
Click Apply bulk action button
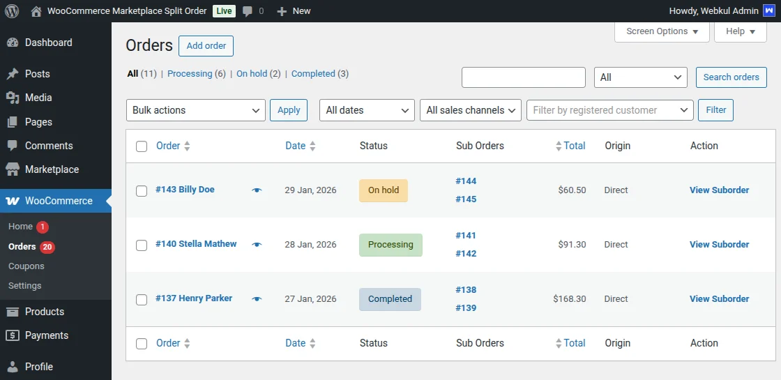[x=289, y=110]
